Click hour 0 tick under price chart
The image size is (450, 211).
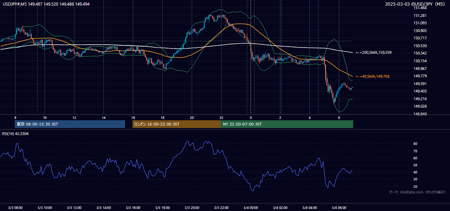[251, 117]
